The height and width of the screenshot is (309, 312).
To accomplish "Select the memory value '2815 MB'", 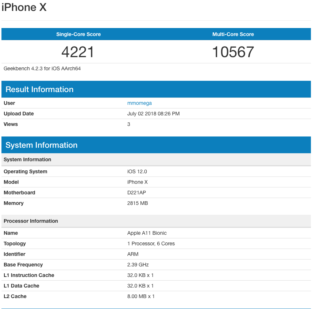I will point(138,203).
